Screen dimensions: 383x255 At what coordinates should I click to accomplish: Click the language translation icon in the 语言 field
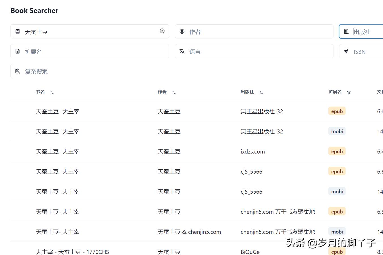click(x=182, y=51)
